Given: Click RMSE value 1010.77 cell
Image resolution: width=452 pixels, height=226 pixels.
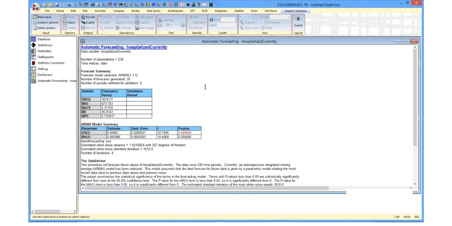Looking at the screenshot, I should click(113, 99).
